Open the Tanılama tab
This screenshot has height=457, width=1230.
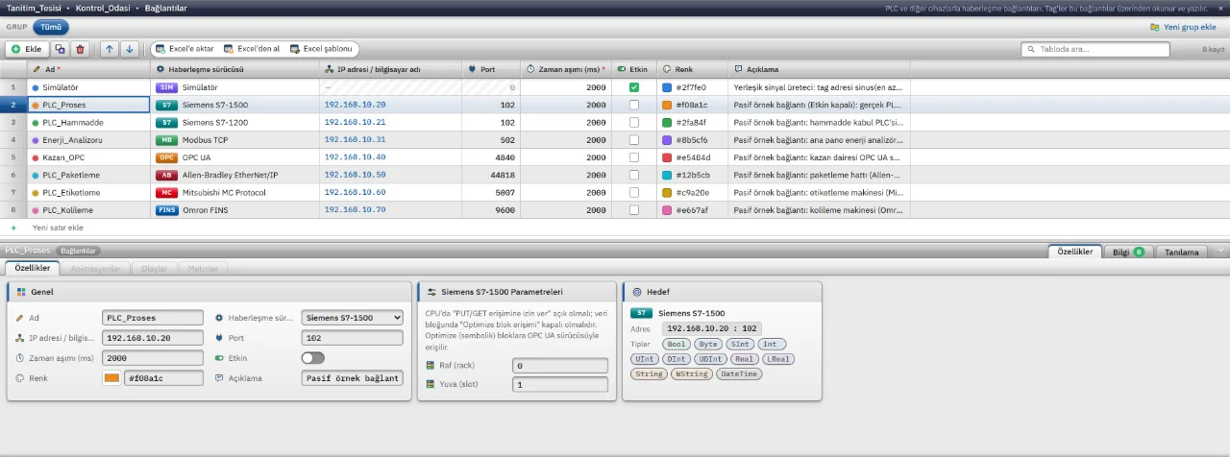point(1182,252)
